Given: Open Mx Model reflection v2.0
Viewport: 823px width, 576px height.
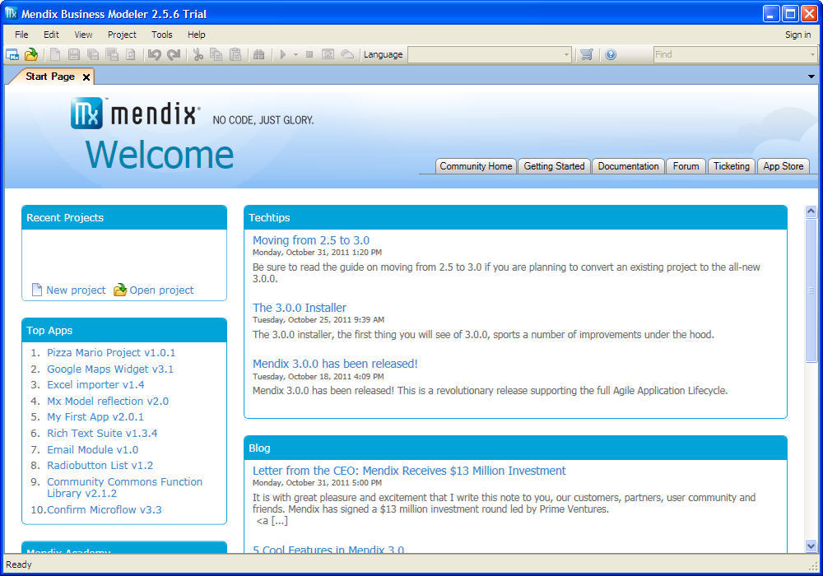Looking at the screenshot, I should click(108, 401).
